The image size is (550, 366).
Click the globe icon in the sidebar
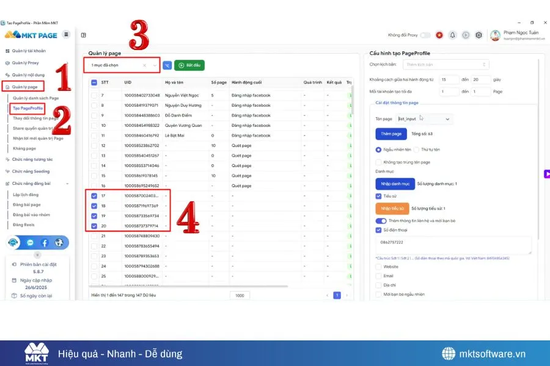pyautogui.click(x=59, y=243)
